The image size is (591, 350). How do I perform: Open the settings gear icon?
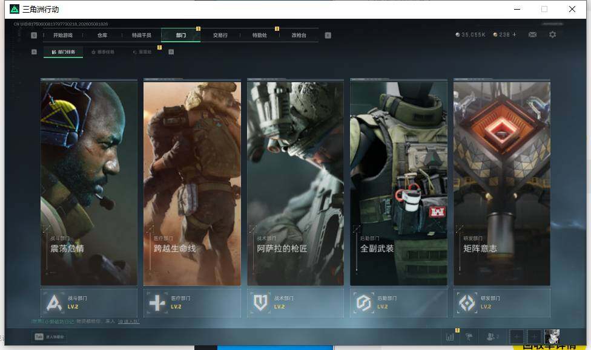click(x=553, y=34)
